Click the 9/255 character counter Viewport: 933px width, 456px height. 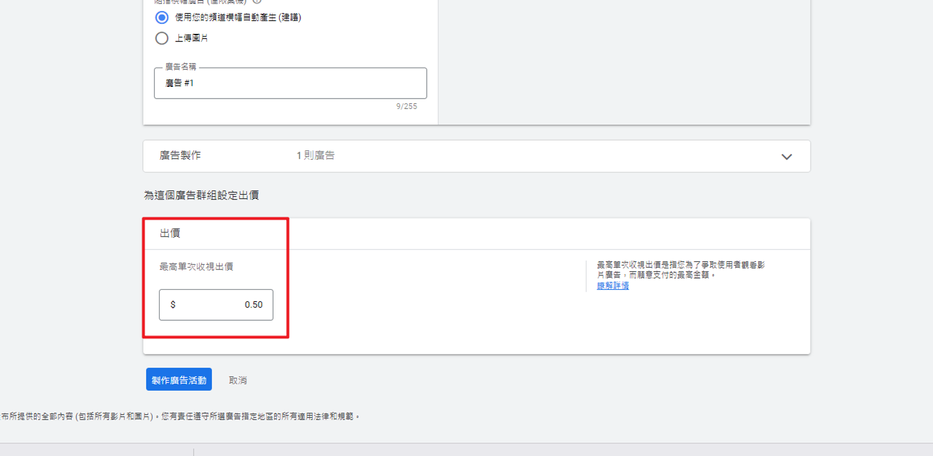click(x=406, y=106)
